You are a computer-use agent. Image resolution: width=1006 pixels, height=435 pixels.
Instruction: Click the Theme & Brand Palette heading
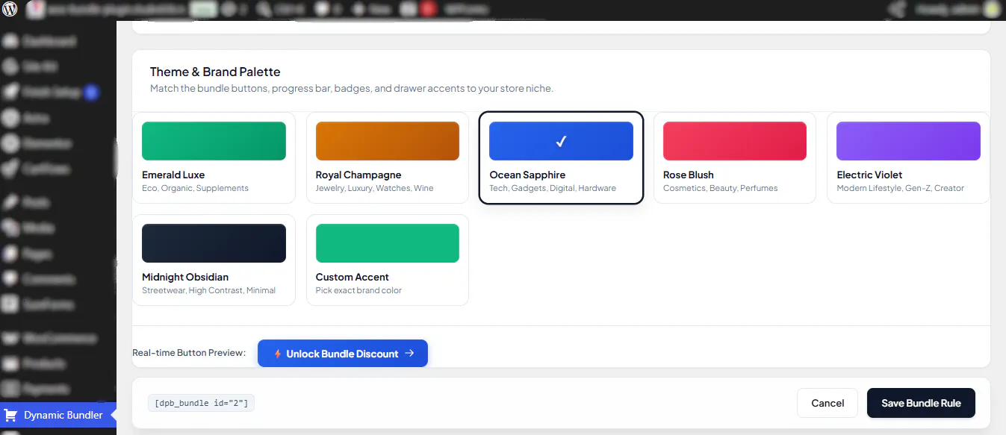tap(215, 72)
